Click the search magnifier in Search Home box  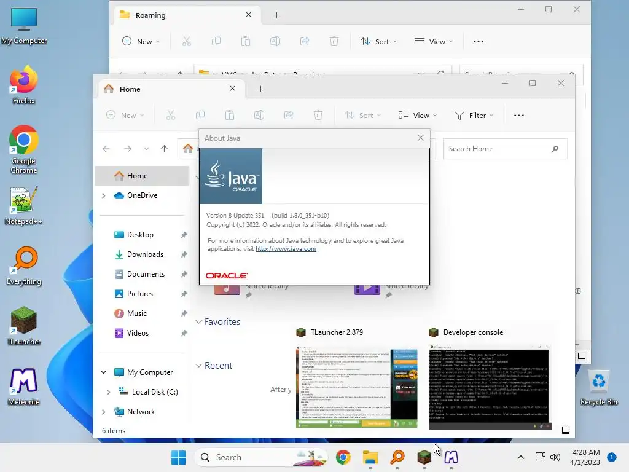[555, 149]
